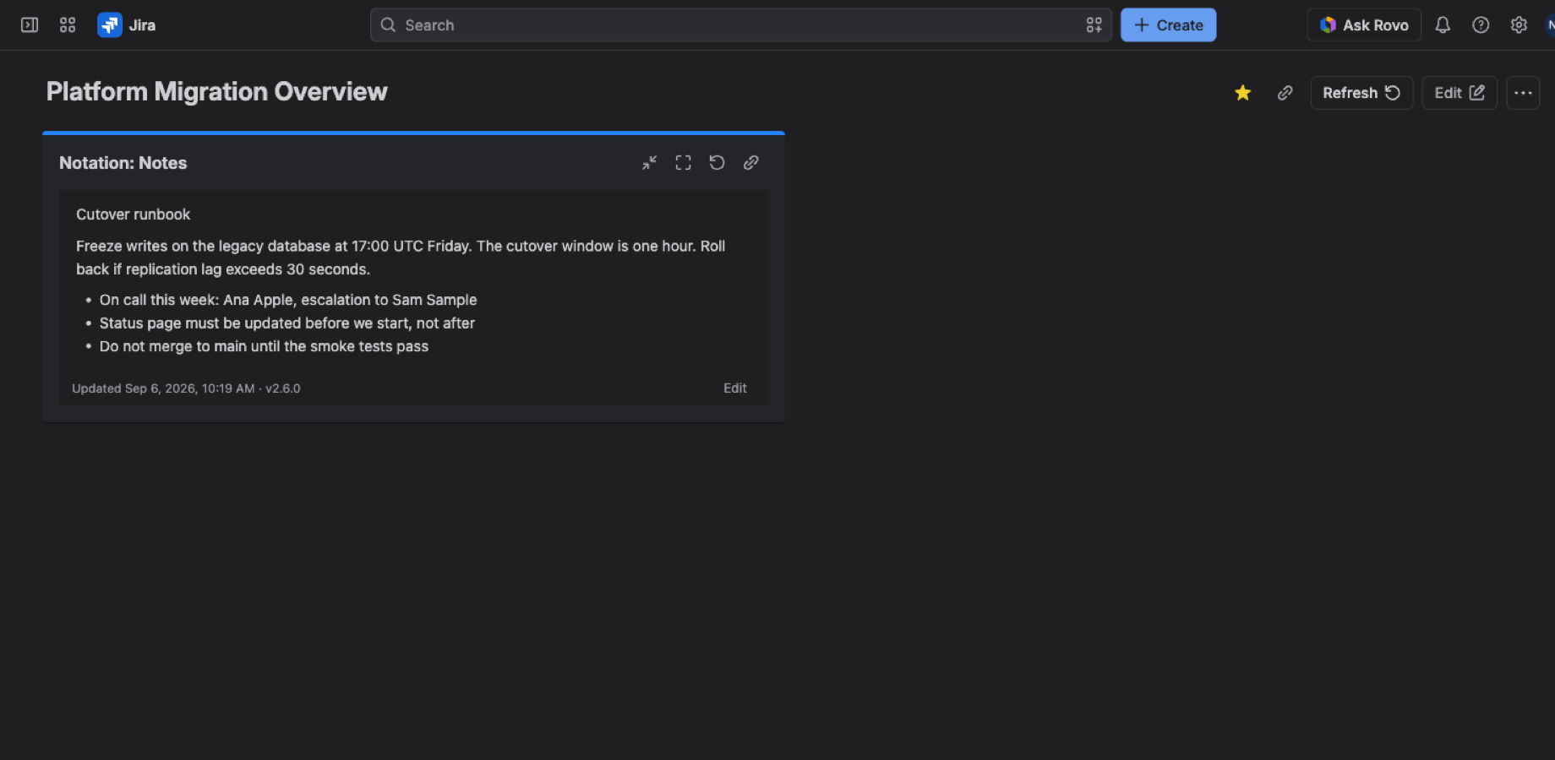1555x760 pixels.
Task: Toggle the sidebar panel icon
Action: (30, 25)
